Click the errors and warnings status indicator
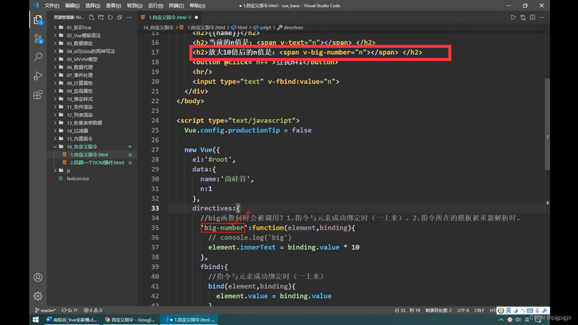 (93, 310)
